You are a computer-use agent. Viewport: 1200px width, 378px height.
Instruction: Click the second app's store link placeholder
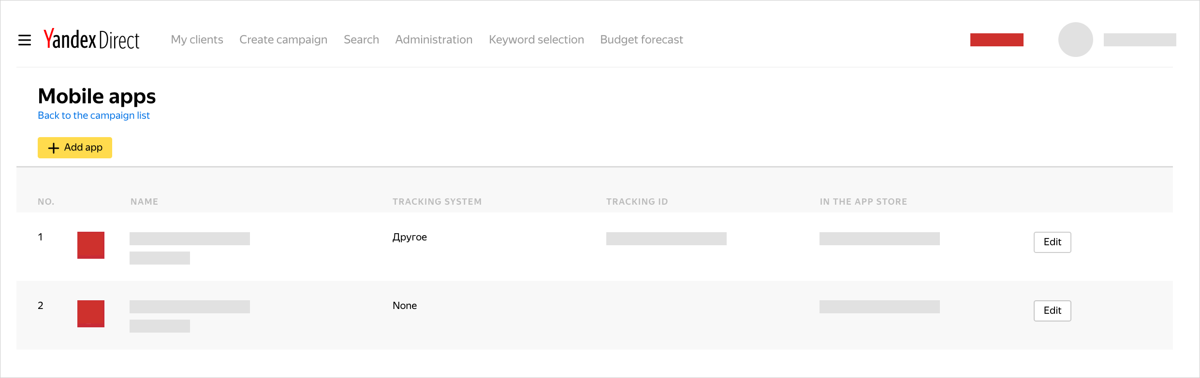click(879, 307)
